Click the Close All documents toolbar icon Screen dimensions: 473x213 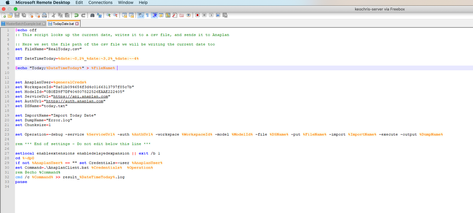[37, 15]
